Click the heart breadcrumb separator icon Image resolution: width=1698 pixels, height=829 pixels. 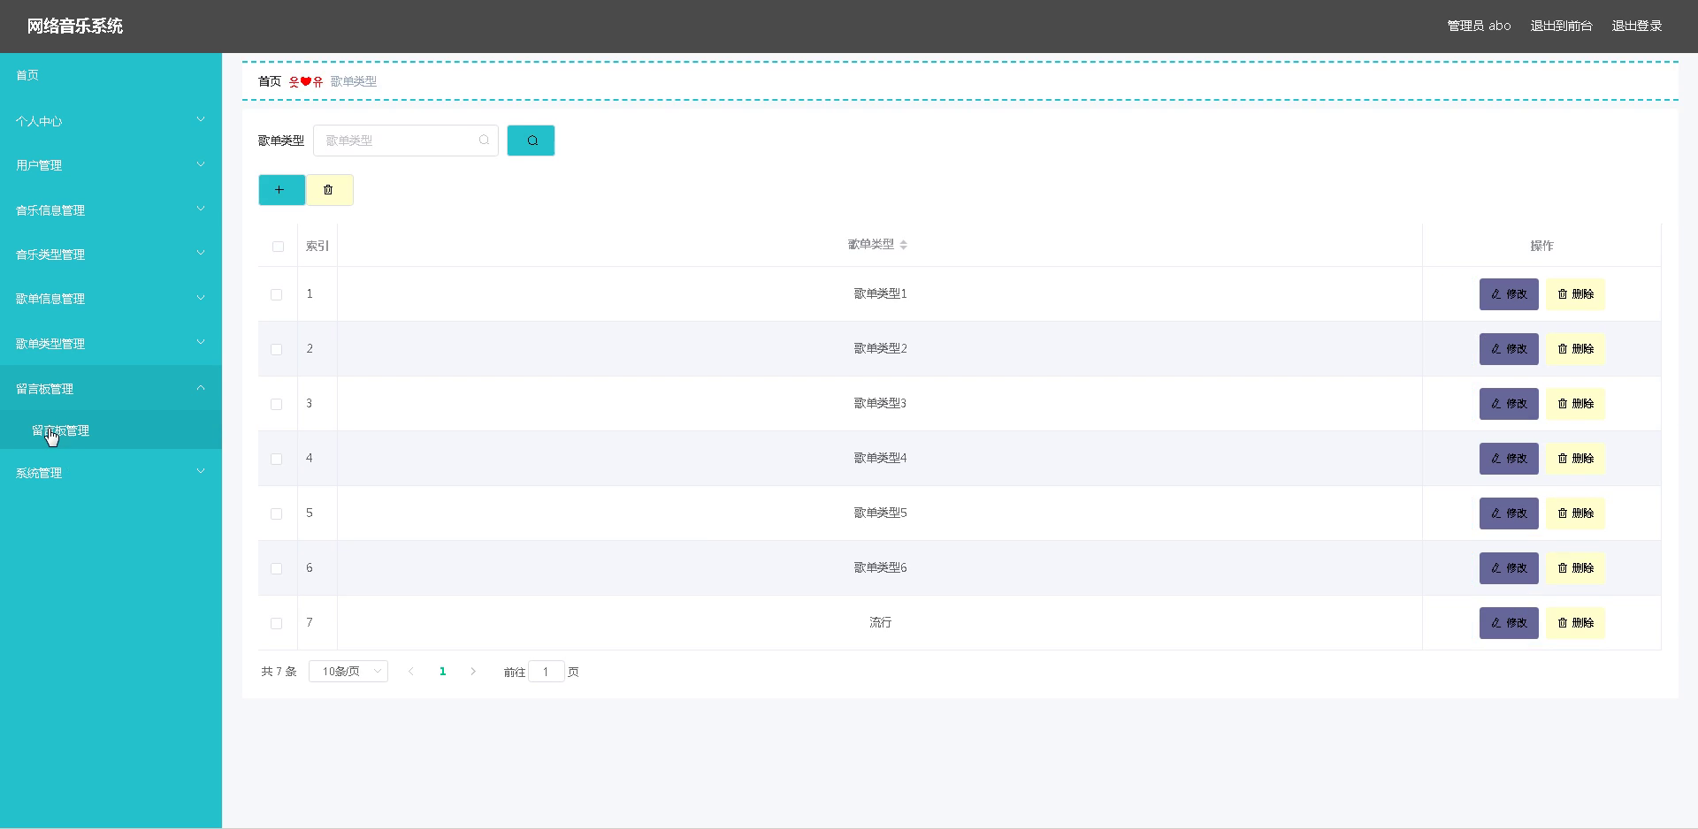pyautogui.click(x=306, y=81)
